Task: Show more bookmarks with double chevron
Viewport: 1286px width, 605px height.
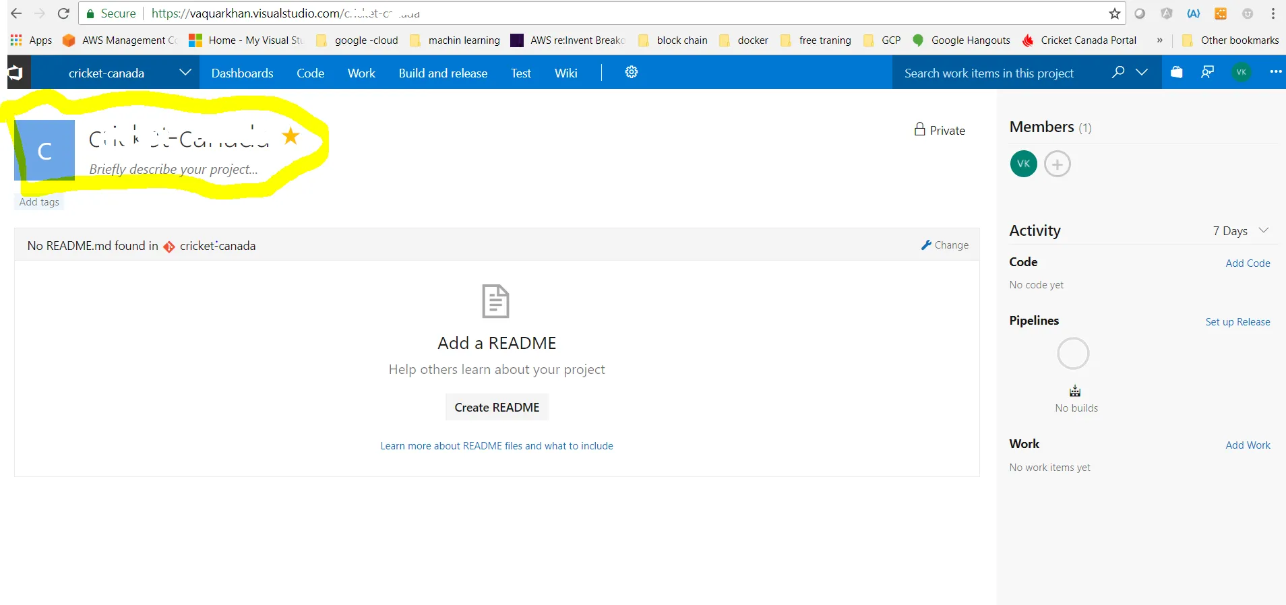Action: coord(1160,40)
